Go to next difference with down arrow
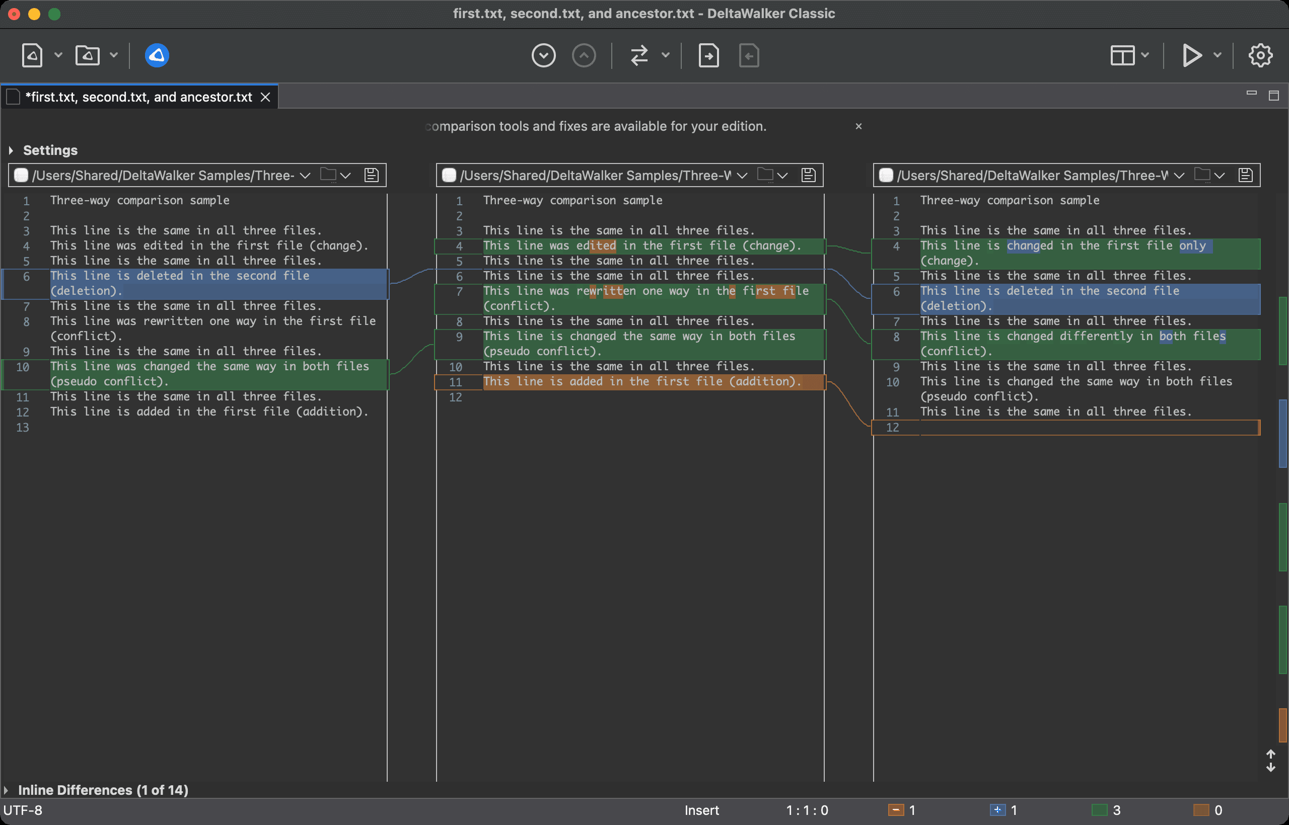 543,55
